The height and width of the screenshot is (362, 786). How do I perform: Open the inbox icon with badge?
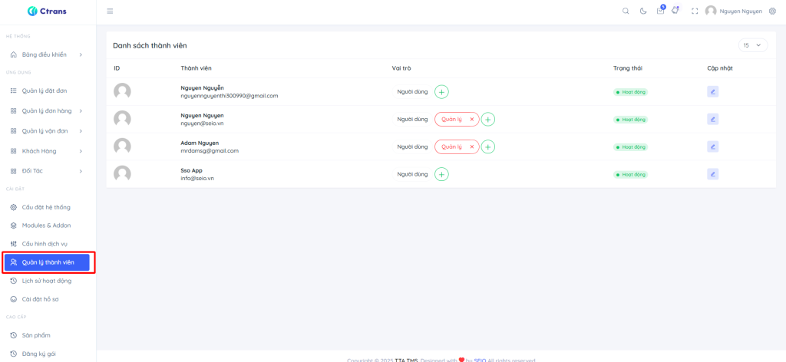coord(660,11)
